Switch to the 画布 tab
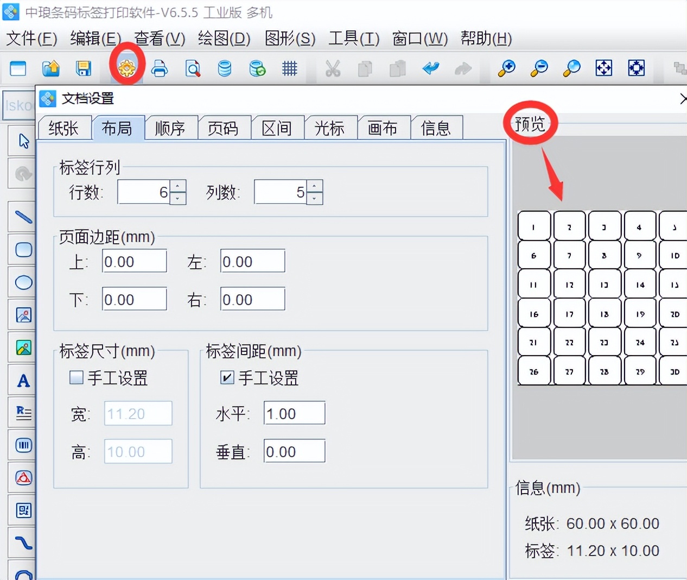 coord(384,128)
